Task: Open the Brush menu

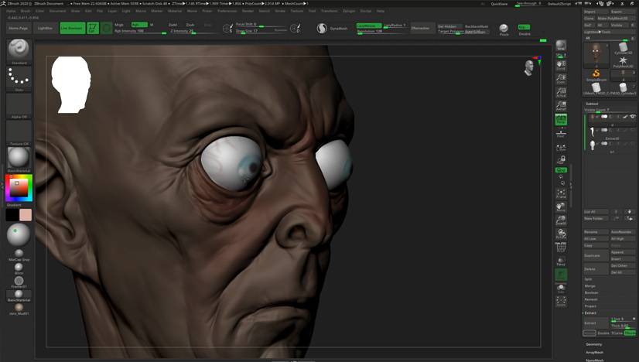Action: pyautogui.click(x=26, y=11)
